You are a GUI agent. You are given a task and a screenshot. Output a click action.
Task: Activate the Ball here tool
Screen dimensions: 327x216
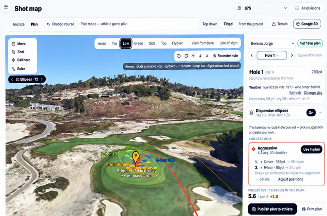(x=21, y=60)
